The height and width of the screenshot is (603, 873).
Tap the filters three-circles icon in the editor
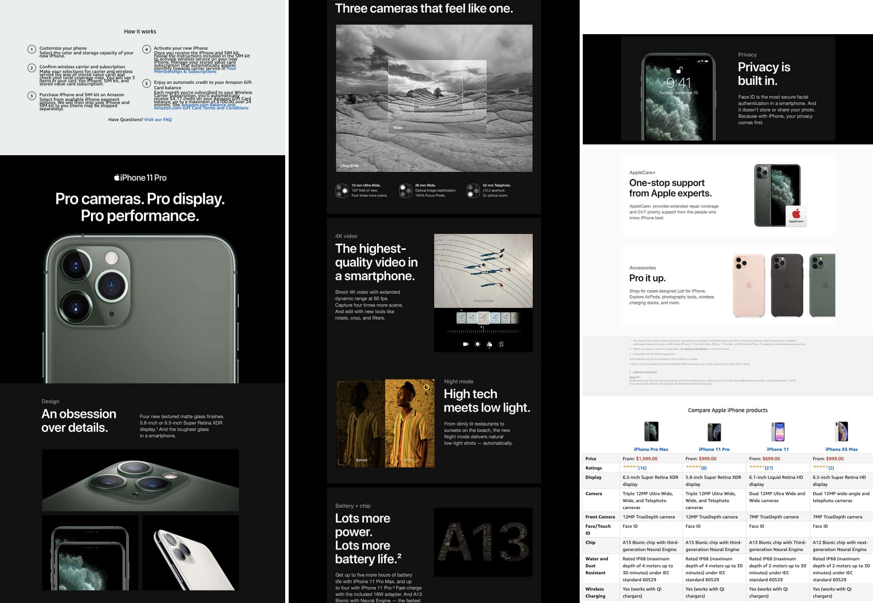[x=489, y=344]
